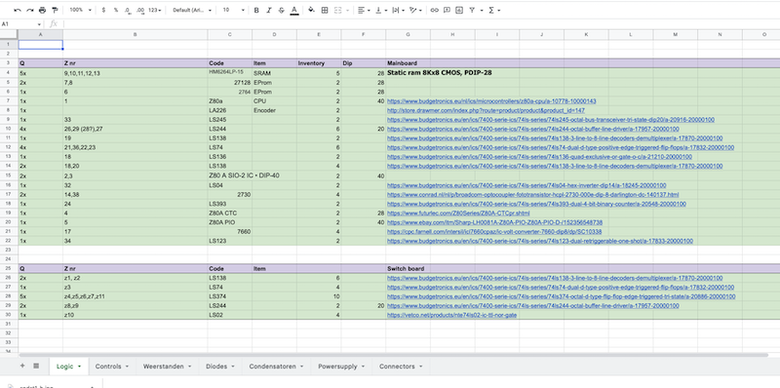Open the all sheets list
This screenshot has width=780, height=388.
click(x=36, y=367)
